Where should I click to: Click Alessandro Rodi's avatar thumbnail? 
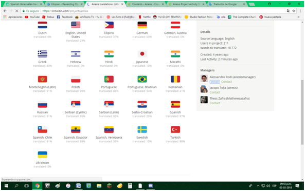[x=204, y=79]
